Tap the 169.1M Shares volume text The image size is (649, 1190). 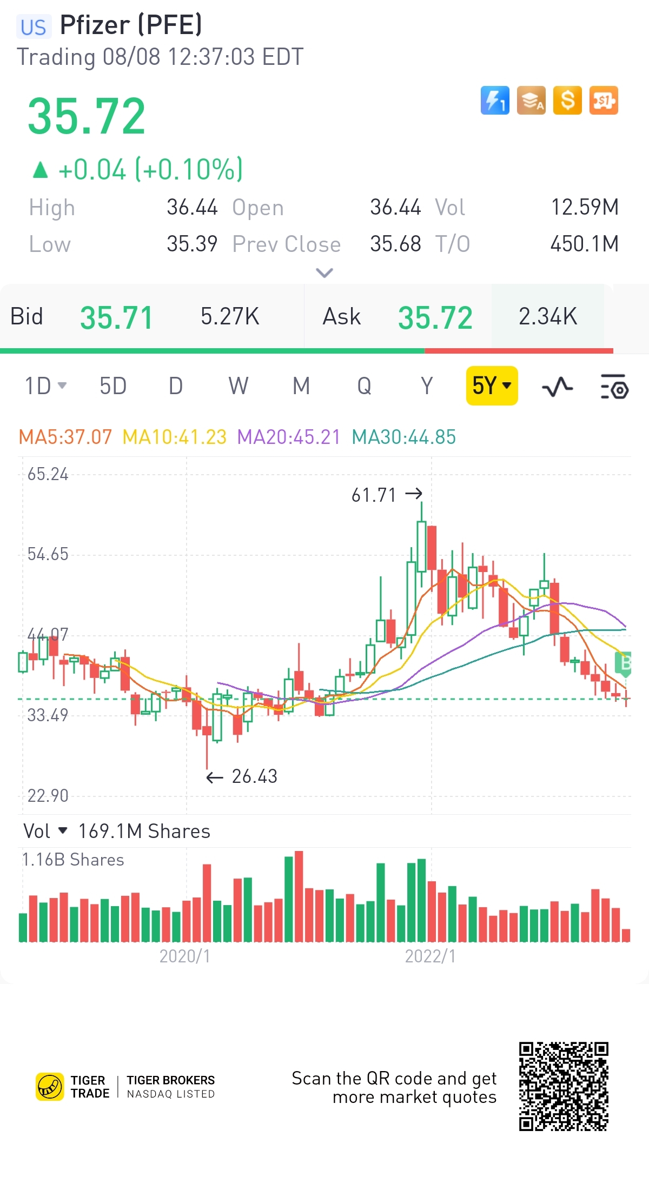click(x=144, y=831)
